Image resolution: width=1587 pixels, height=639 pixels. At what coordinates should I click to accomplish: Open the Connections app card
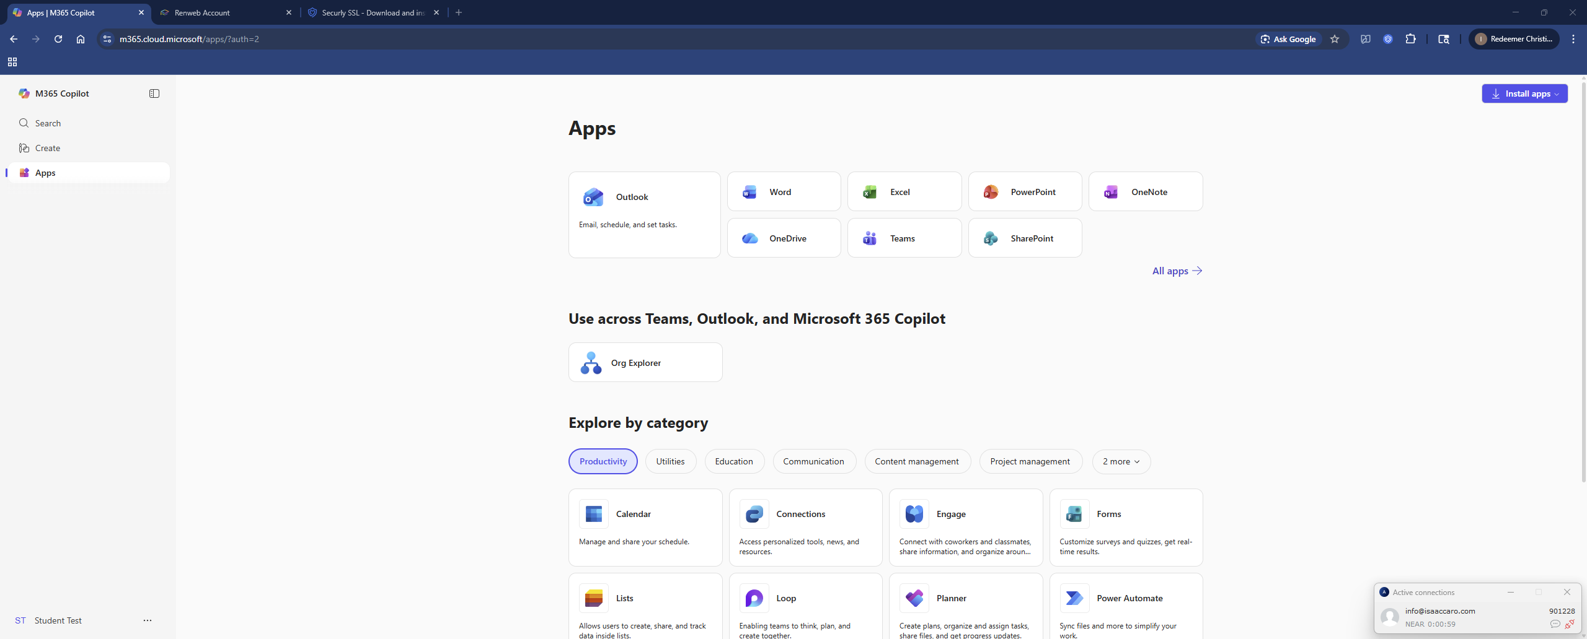pyautogui.click(x=805, y=528)
